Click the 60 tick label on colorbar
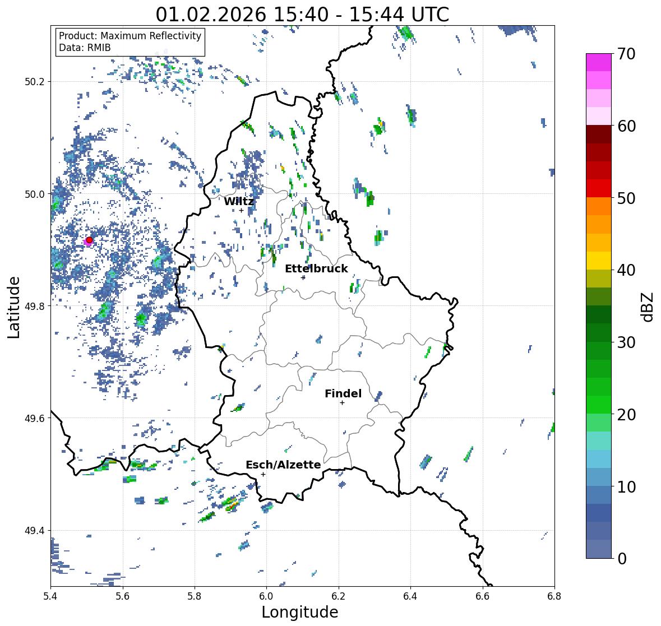Screen dimensions: 661x626 pos(626,126)
